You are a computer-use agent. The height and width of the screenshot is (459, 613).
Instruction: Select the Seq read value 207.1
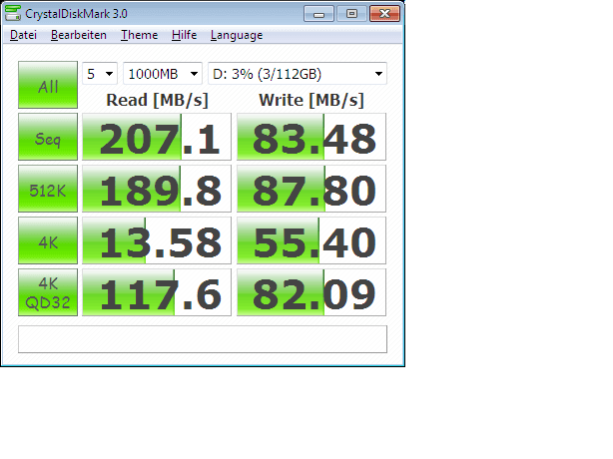pos(157,137)
